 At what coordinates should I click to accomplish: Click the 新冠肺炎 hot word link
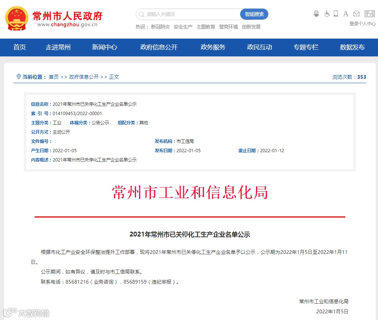click(x=160, y=27)
